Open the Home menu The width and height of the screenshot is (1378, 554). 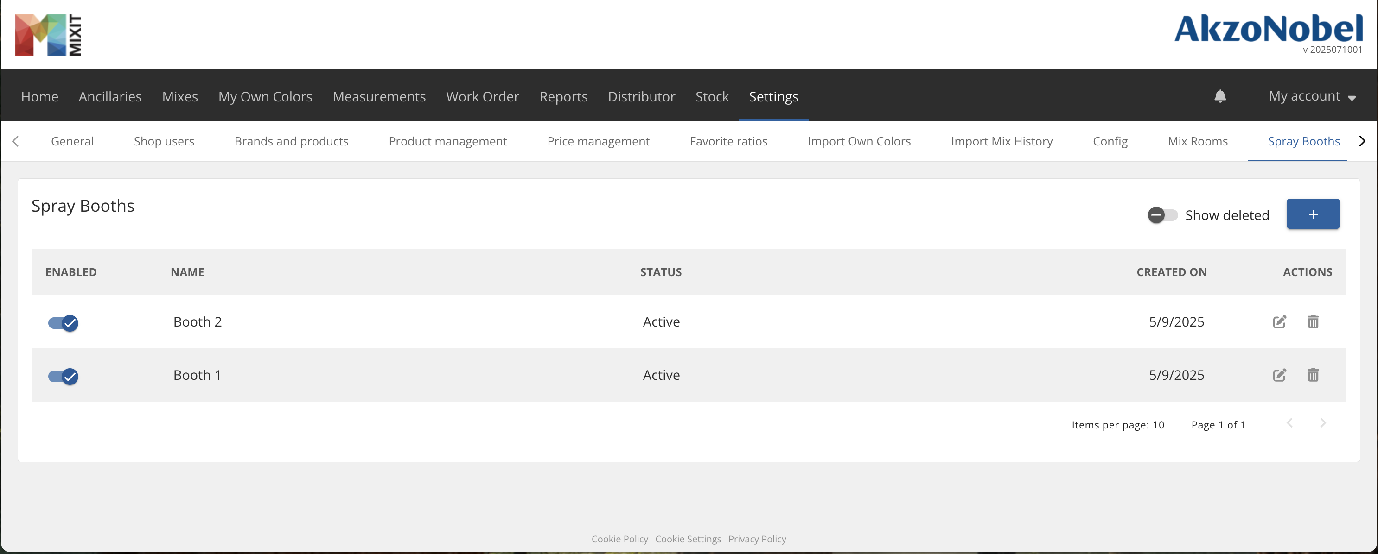click(39, 97)
